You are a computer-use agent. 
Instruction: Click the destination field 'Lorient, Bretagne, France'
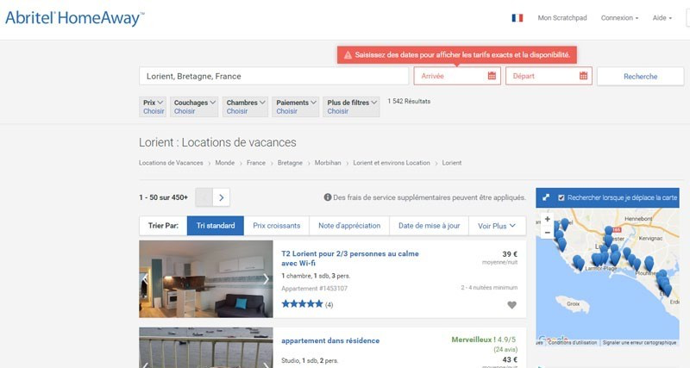coord(273,76)
